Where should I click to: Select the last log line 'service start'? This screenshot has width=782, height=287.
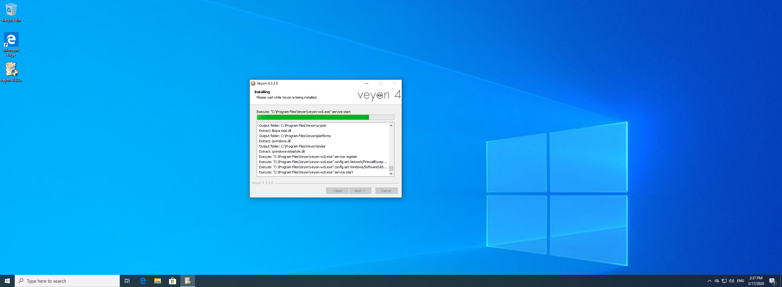[x=306, y=172]
